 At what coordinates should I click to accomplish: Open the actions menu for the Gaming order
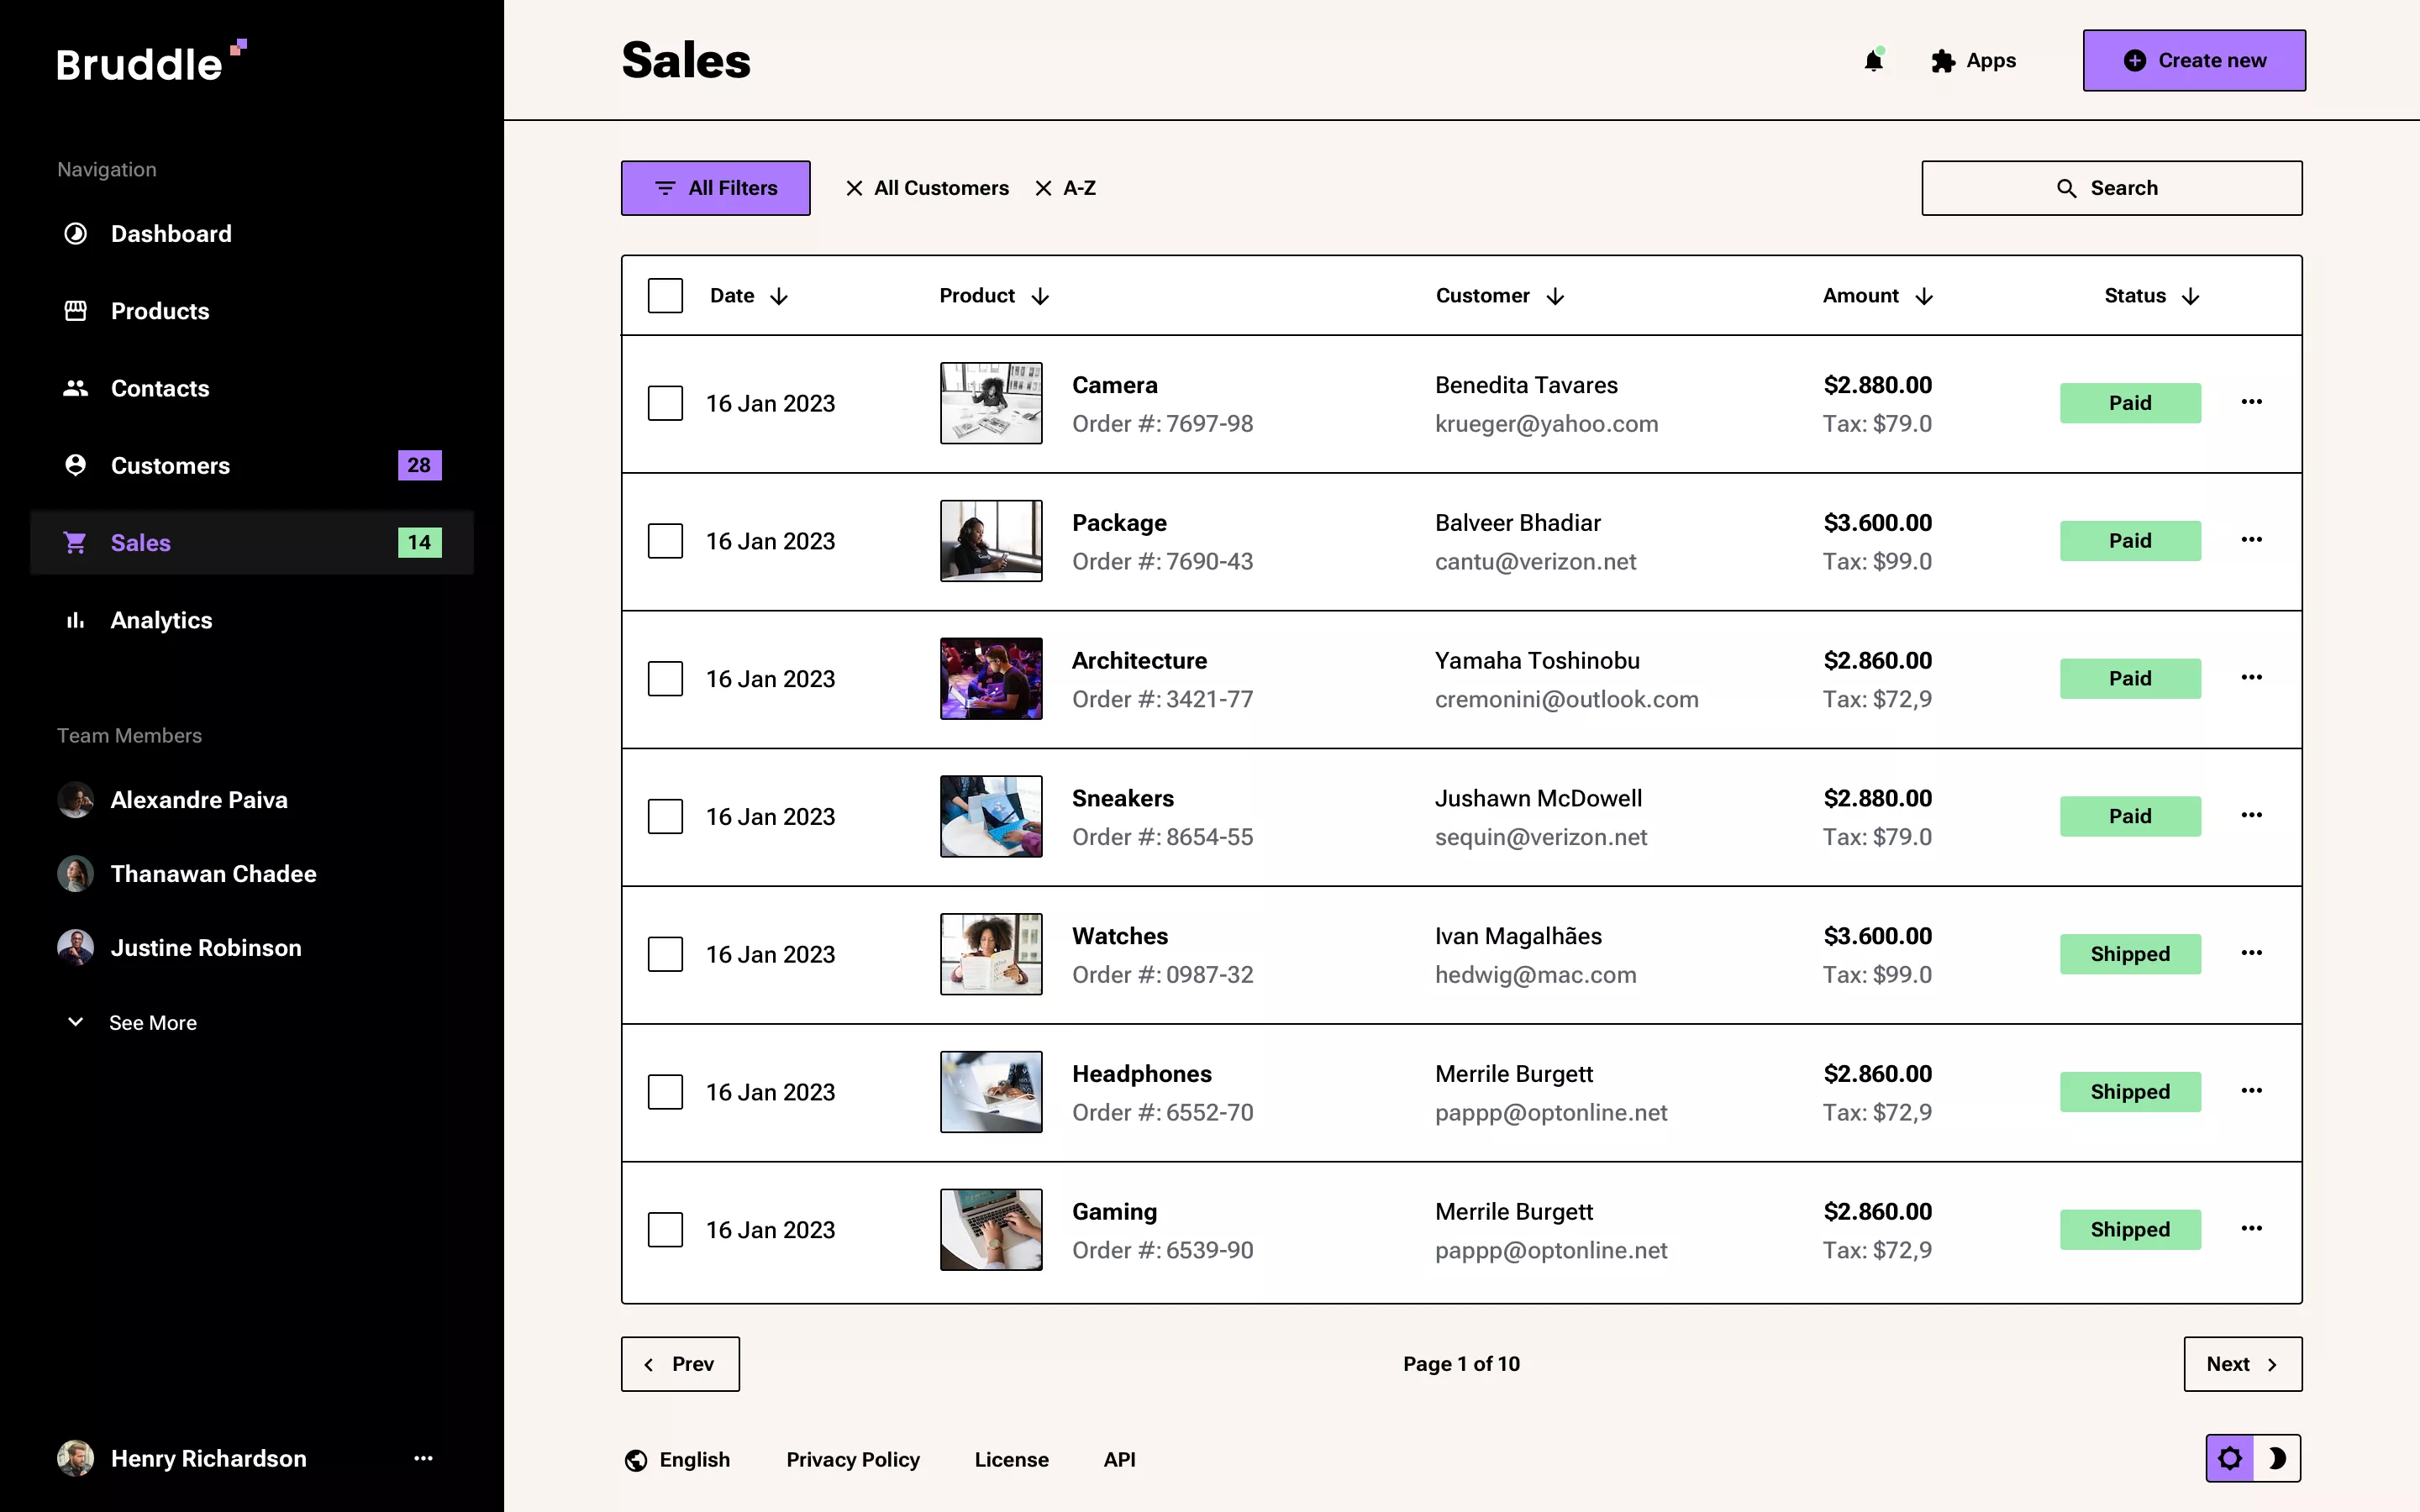pos(2252,1229)
